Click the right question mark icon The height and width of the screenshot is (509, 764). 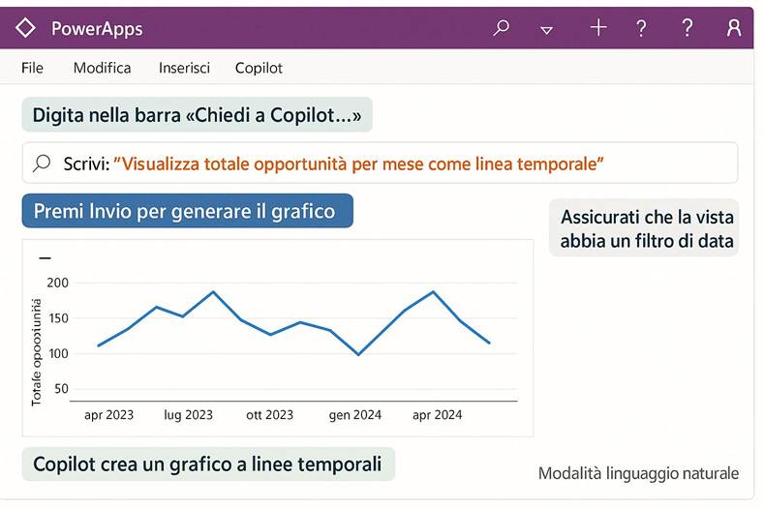pyautogui.click(x=688, y=28)
